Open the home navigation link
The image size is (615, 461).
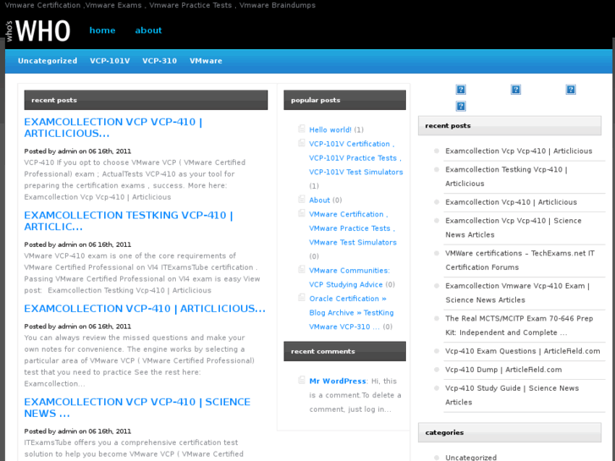point(102,30)
